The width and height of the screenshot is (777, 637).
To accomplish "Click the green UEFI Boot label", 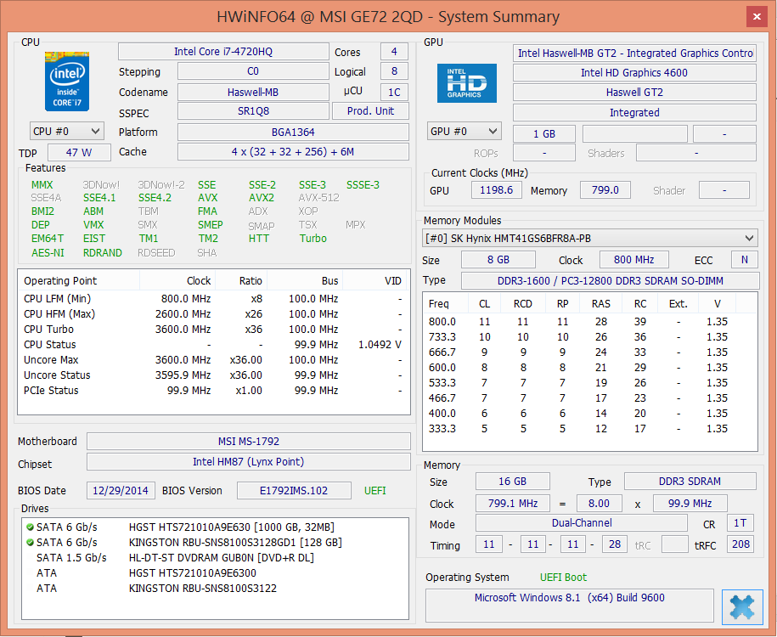I will coord(563,578).
